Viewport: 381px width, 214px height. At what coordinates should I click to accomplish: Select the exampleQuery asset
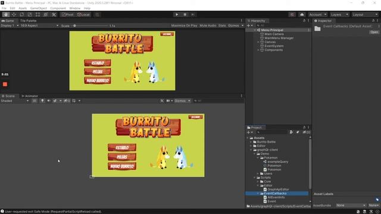(278, 162)
